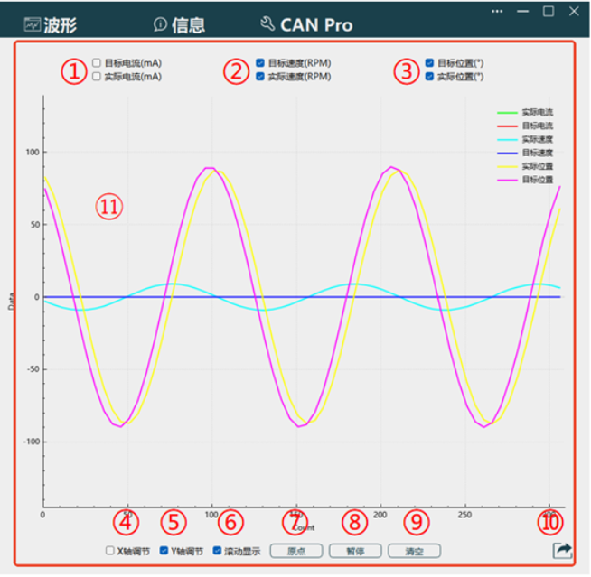591x577 pixels.
Task: Maximize the application window
Action: (549, 12)
